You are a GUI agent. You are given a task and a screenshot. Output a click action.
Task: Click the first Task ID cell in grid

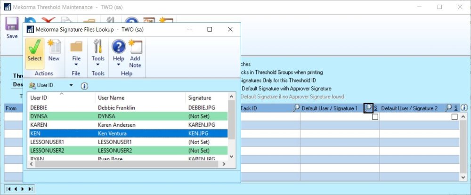tap(270, 117)
